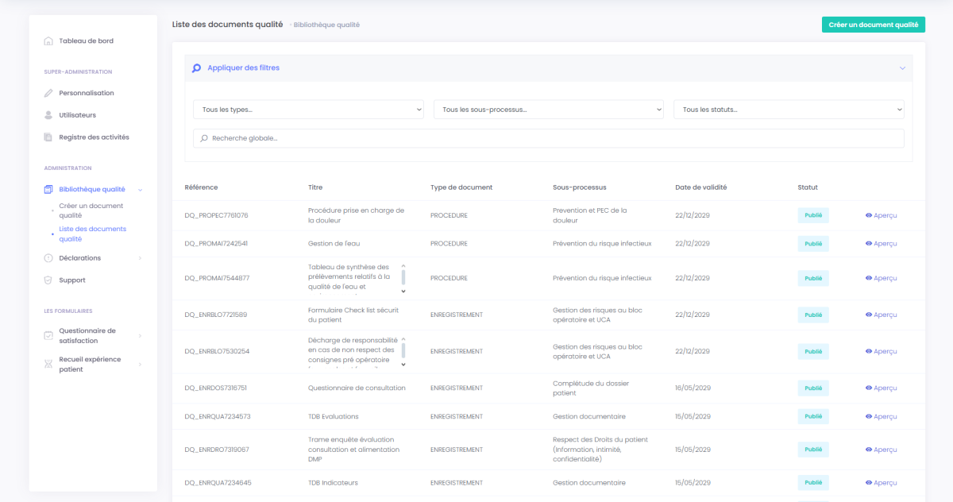Click the Bibliothèque qualité library icon
This screenshot has height=502, width=953.
click(48, 190)
